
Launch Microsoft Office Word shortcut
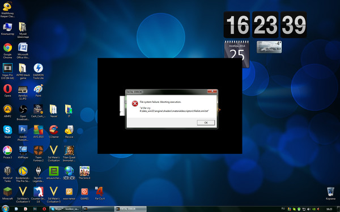pos(23,51)
